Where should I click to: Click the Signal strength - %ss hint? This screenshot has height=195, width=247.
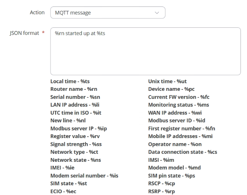[76, 144]
